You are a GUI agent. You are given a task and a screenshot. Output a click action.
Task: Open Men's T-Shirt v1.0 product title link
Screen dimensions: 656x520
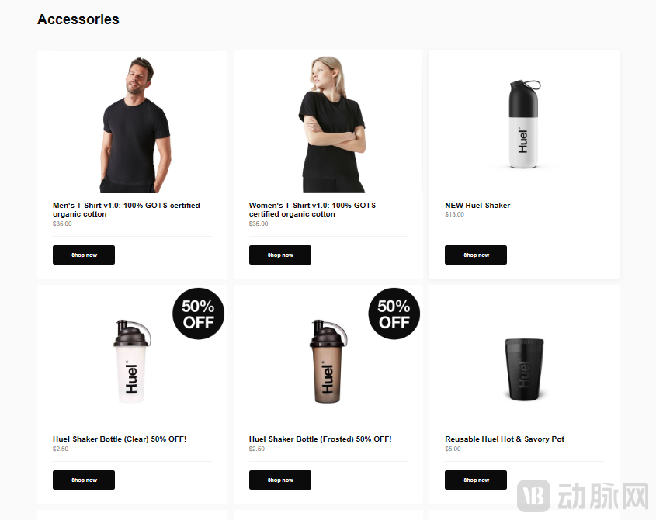tap(127, 210)
